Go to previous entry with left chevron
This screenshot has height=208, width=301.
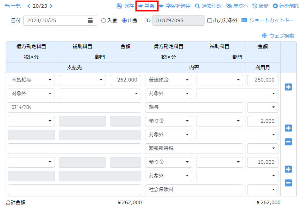(29, 6)
